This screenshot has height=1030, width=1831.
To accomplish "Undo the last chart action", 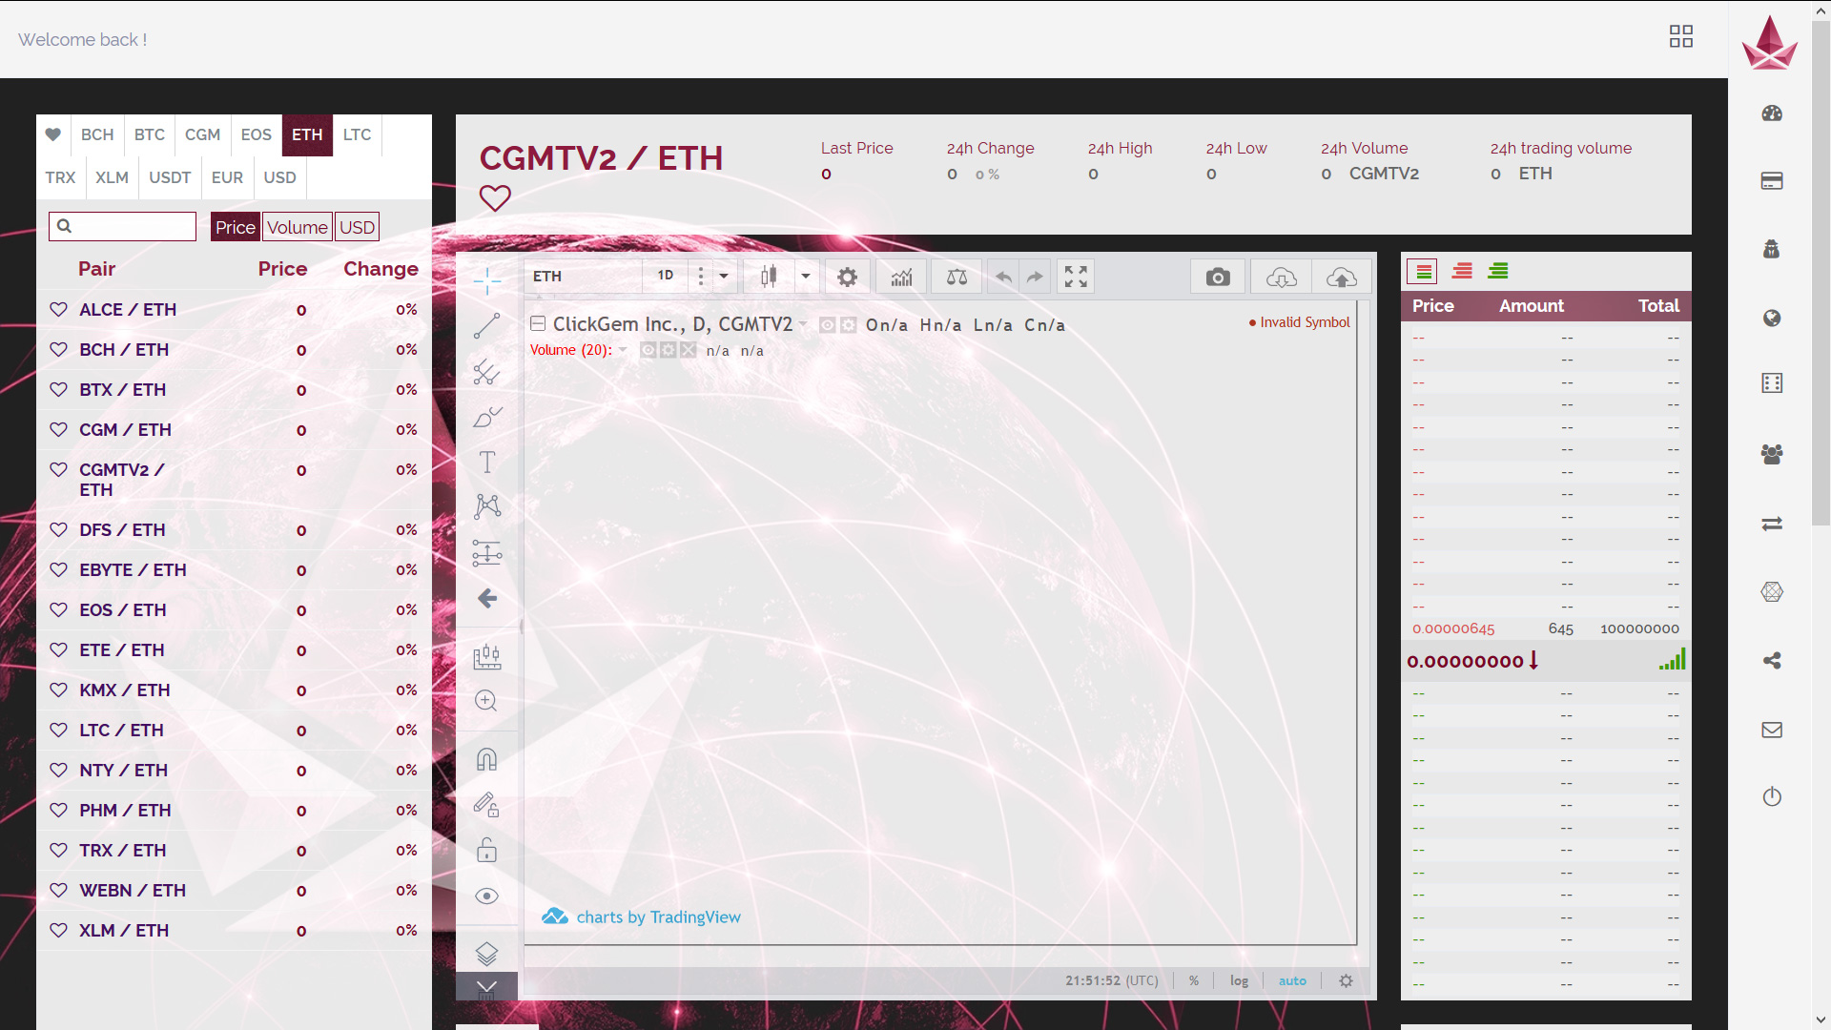I will (x=1003, y=278).
